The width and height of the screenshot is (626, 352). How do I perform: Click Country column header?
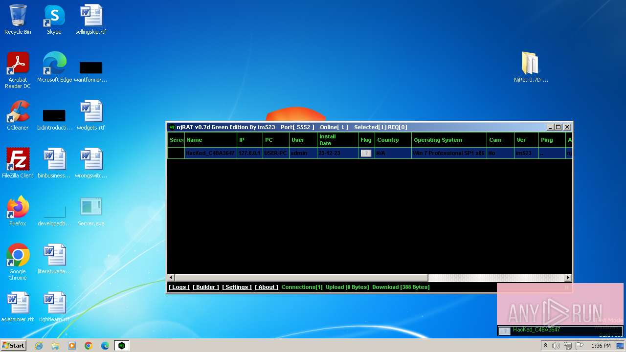tap(393, 140)
